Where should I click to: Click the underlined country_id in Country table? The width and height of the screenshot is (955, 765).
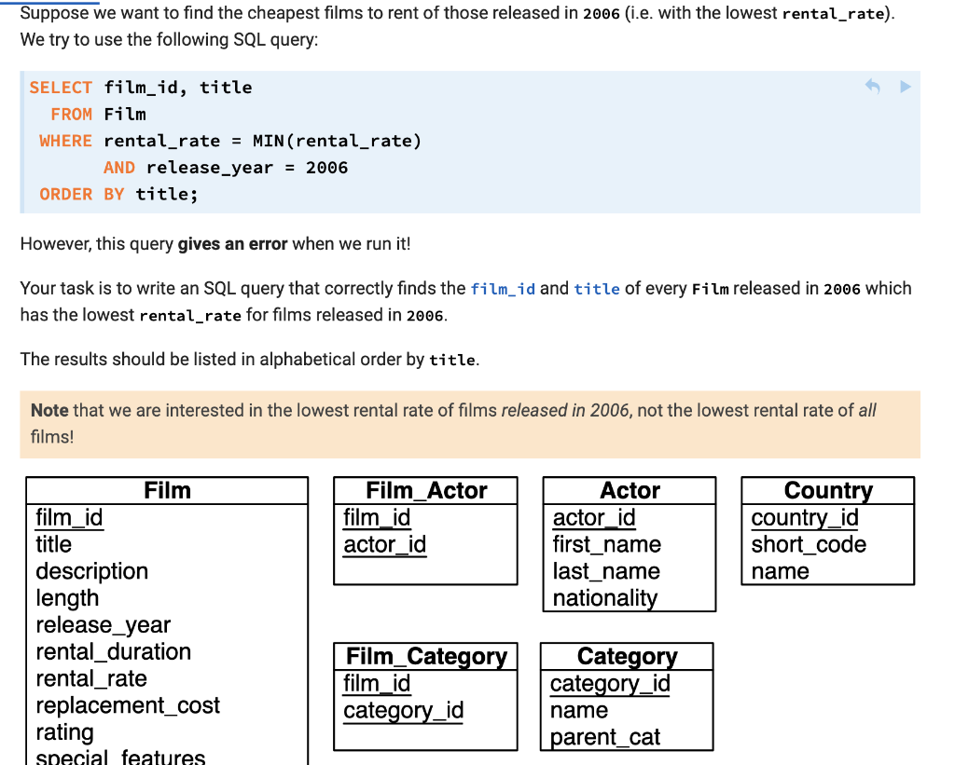(806, 518)
